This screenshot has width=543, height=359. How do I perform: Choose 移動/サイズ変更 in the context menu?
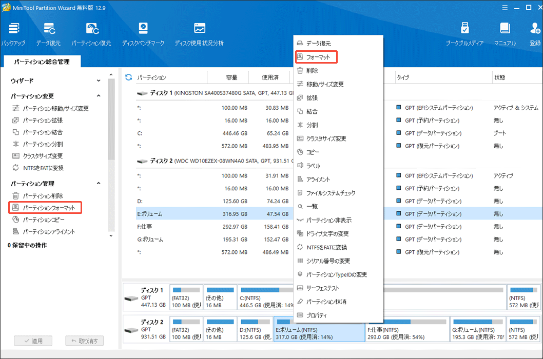(x=338, y=84)
